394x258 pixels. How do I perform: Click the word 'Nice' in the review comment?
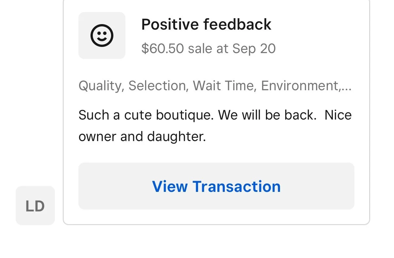tap(338, 115)
